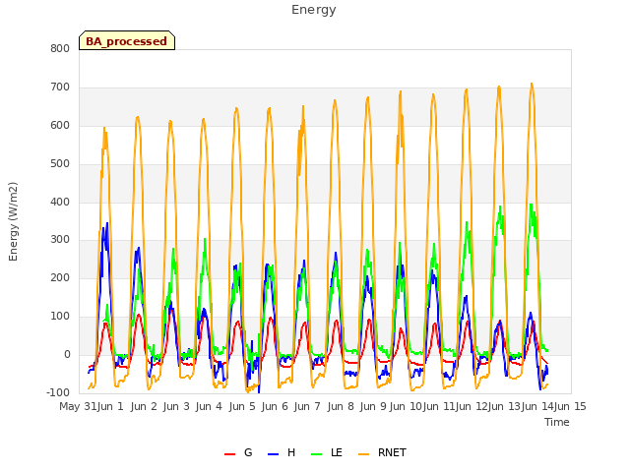
Task: Click the green LE legend color marker
Action: (x=317, y=454)
